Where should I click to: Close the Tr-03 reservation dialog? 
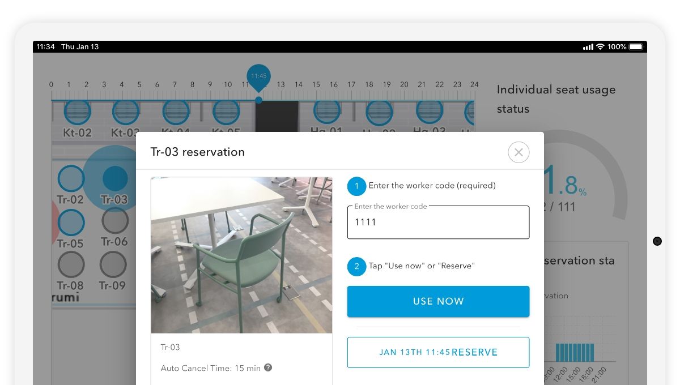pyautogui.click(x=518, y=152)
